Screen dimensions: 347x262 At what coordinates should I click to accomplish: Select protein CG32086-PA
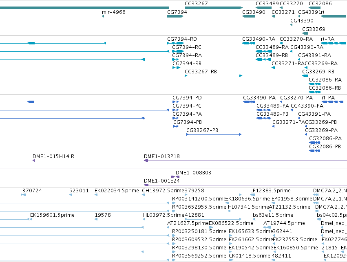tap(325, 139)
